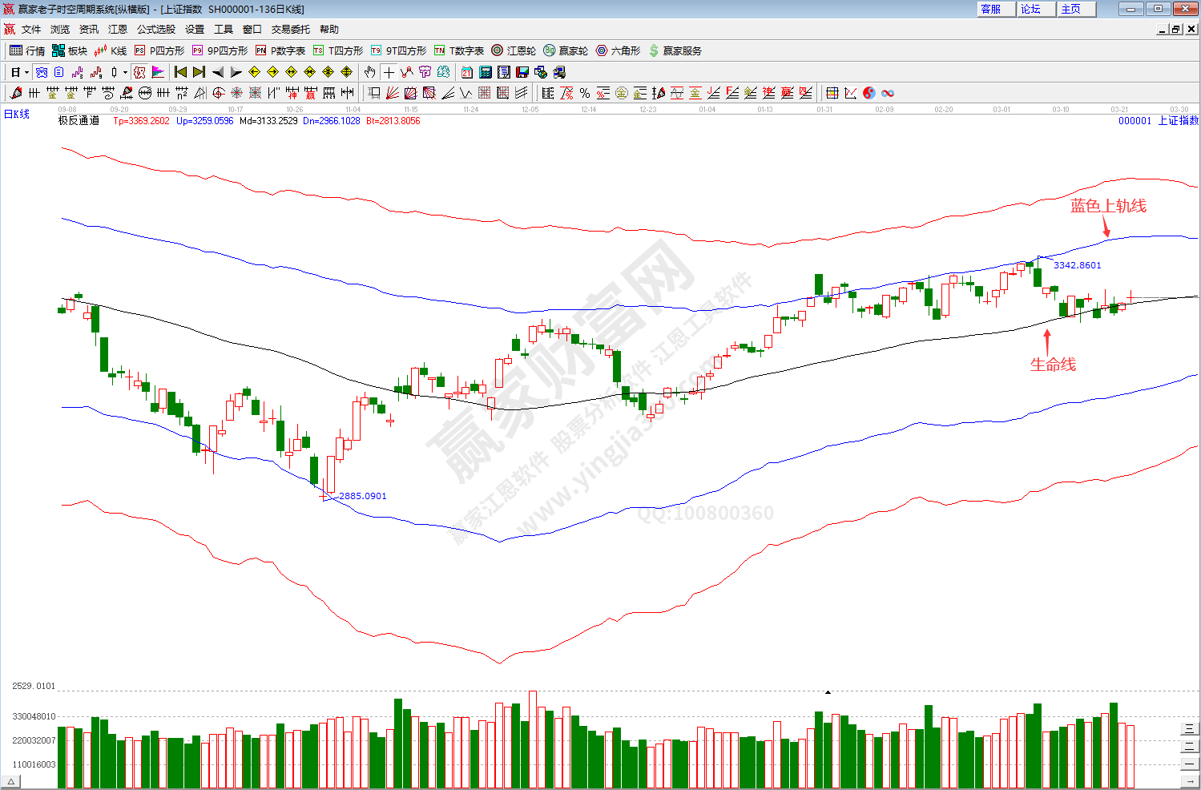1201x790 pixels.
Task: Open 赢家服务 with the dollar icon
Action: pos(675,50)
